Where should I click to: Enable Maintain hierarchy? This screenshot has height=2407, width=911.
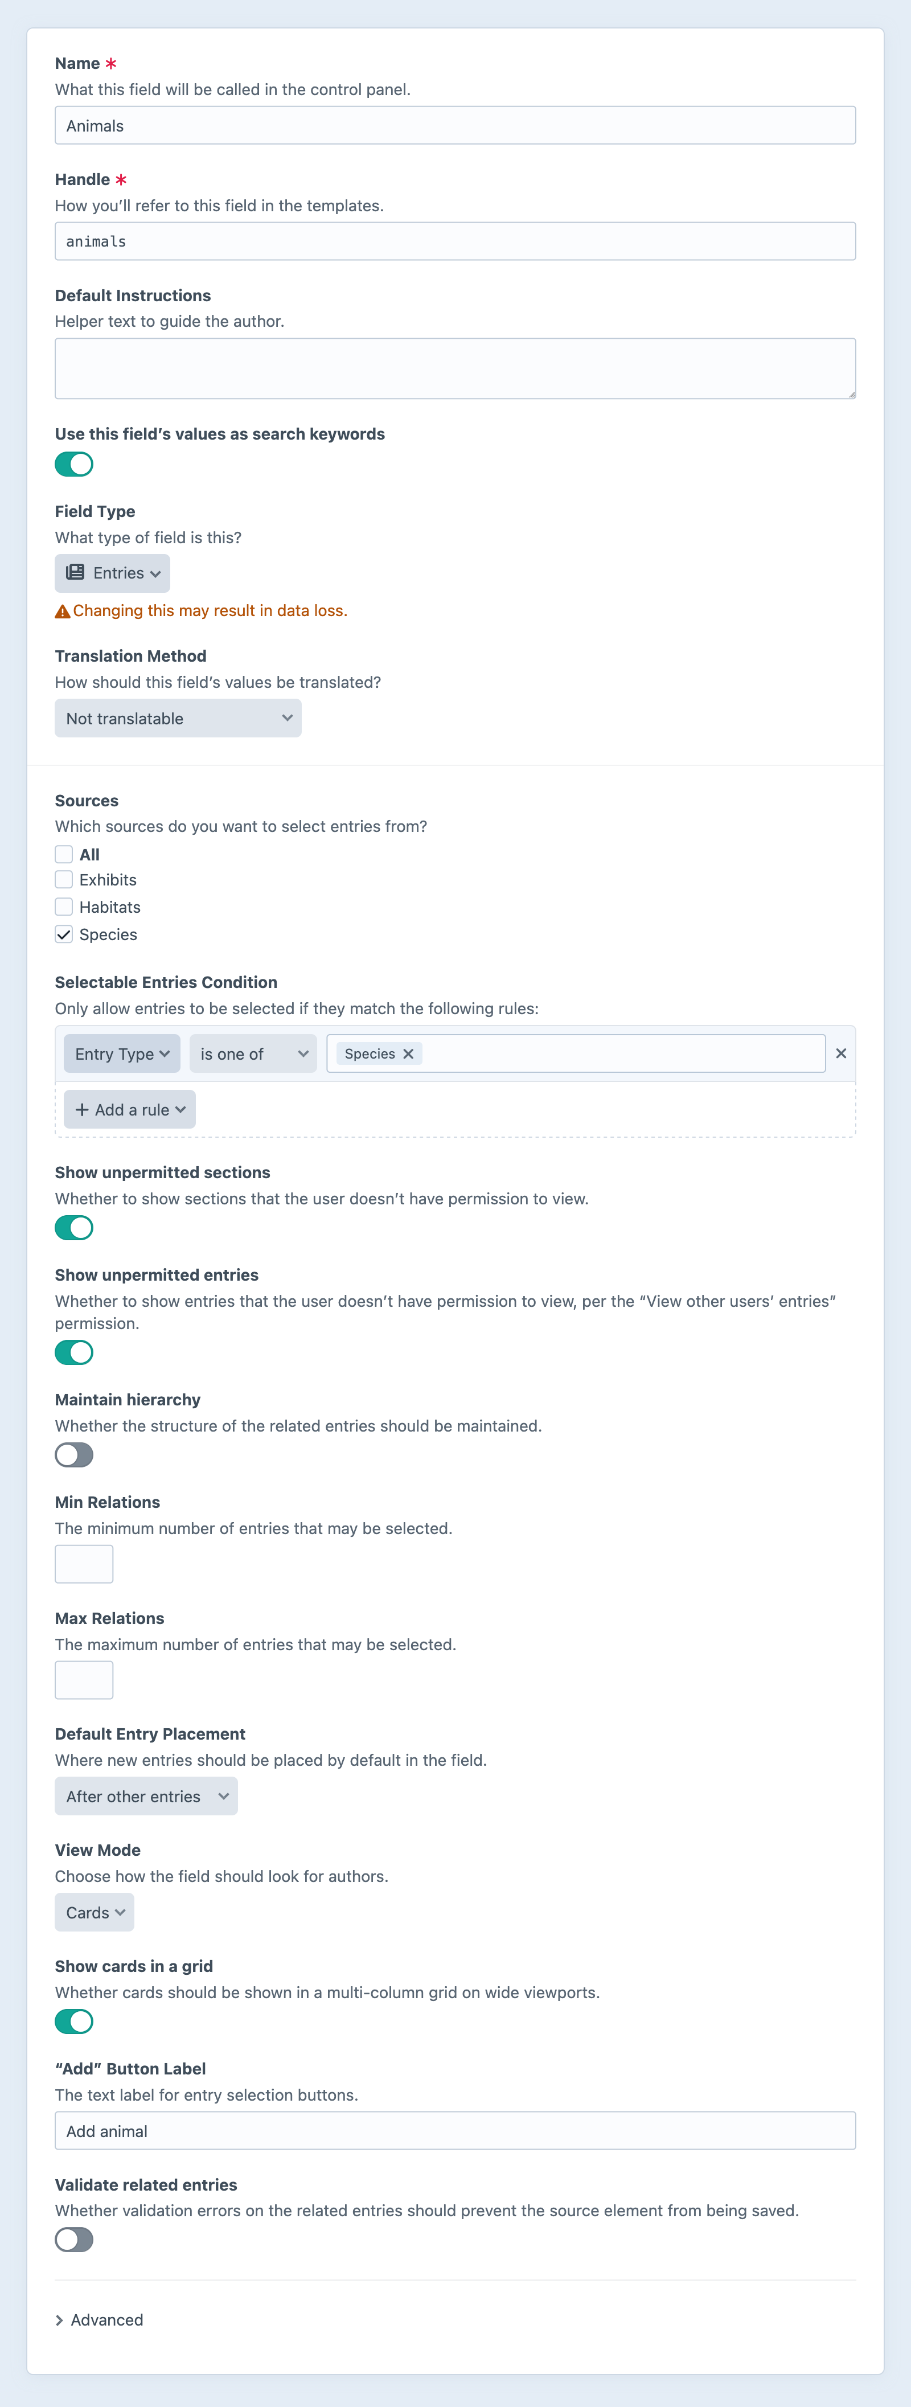point(74,1455)
